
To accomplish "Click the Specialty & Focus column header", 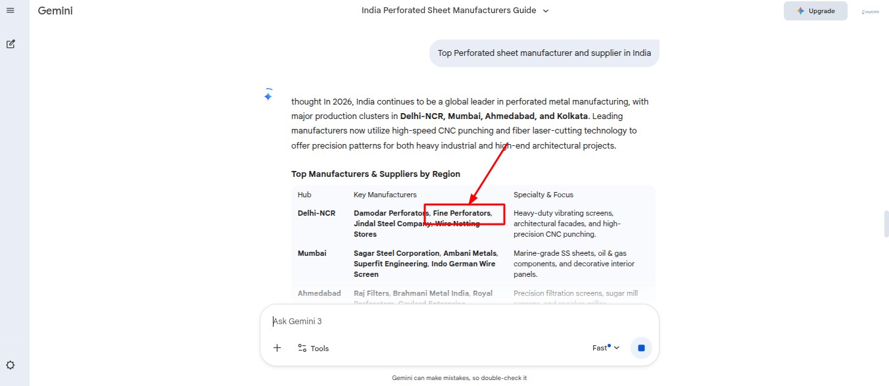I will point(543,195).
